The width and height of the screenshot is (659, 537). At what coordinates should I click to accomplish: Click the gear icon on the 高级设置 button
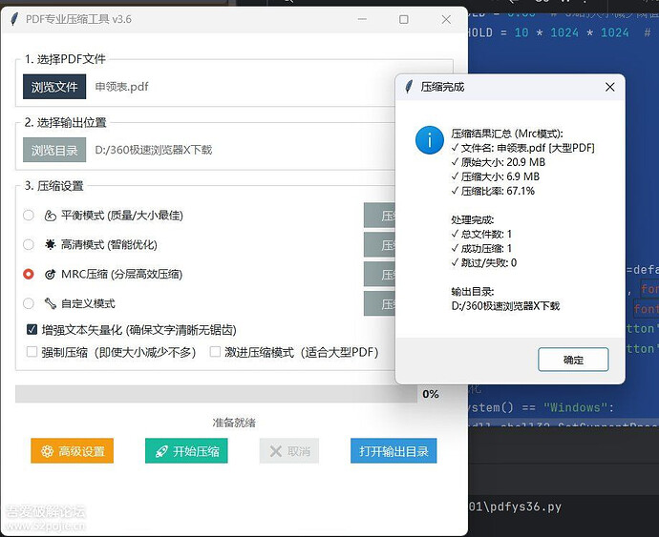(x=45, y=451)
